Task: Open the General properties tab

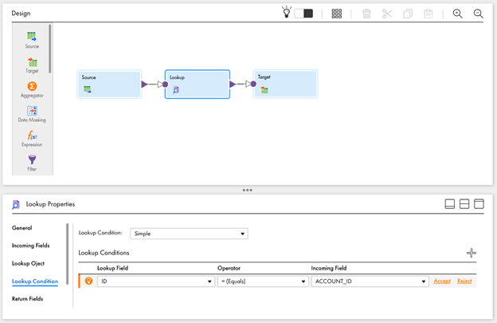Action: 22,228
